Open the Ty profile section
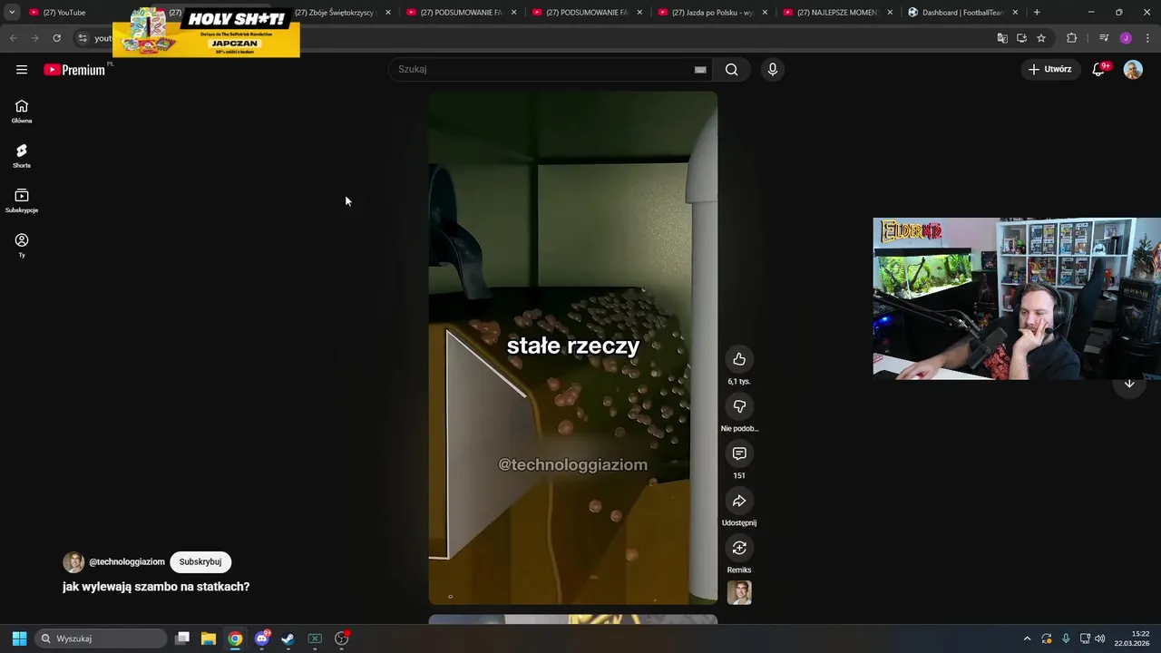 click(22, 245)
